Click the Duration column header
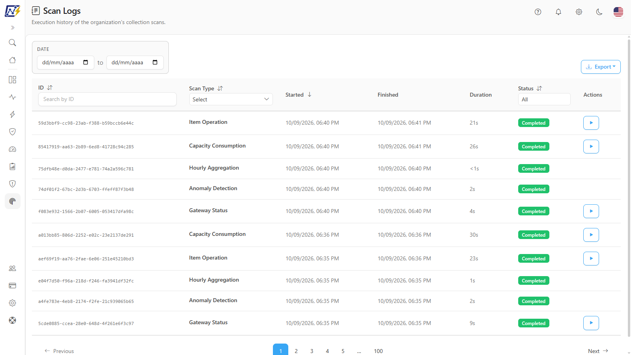Image resolution: width=631 pixels, height=355 pixels. (x=481, y=95)
